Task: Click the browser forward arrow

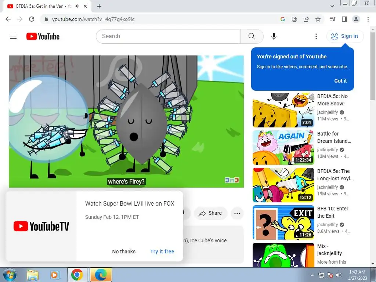Action: [x=20, y=19]
